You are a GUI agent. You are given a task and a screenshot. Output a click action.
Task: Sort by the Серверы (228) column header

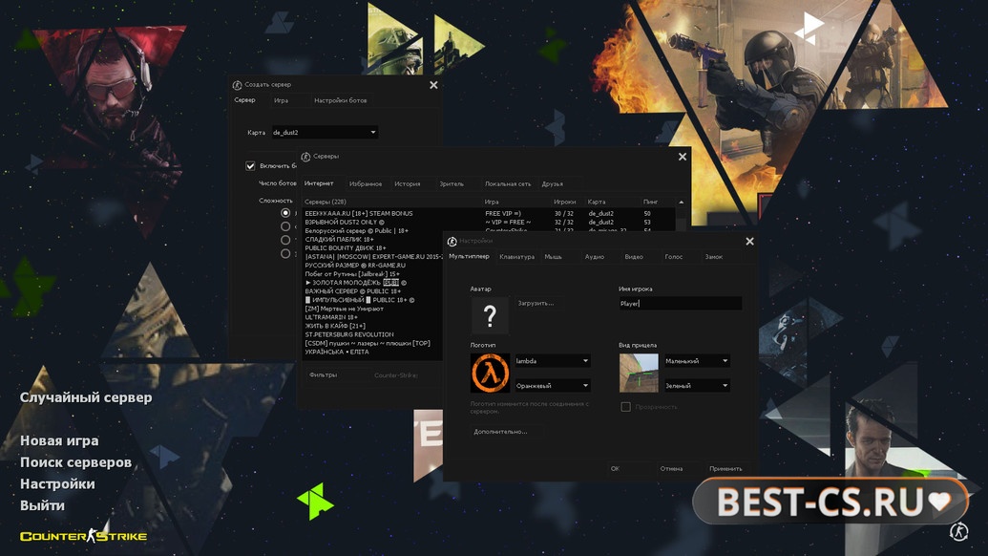[390, 202]
